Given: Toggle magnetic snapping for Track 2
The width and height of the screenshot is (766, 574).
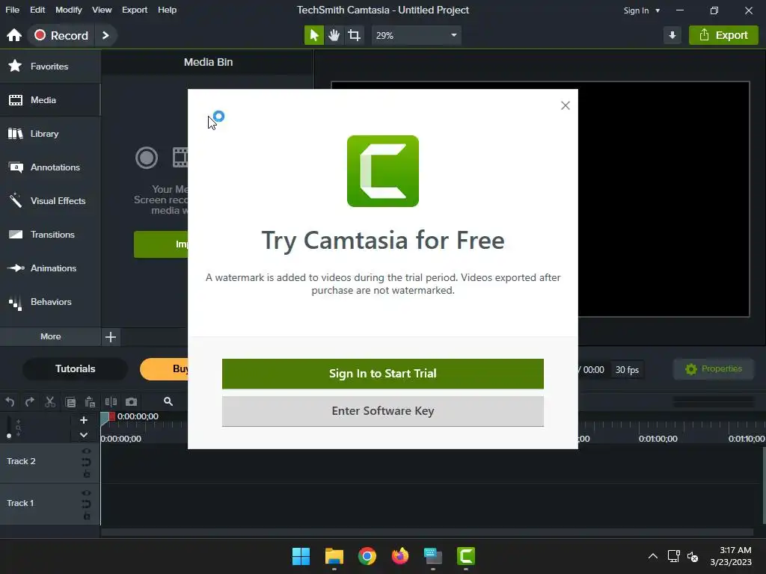Looking at the screenshot, I should pyautogui.click(x=86, y=462).
